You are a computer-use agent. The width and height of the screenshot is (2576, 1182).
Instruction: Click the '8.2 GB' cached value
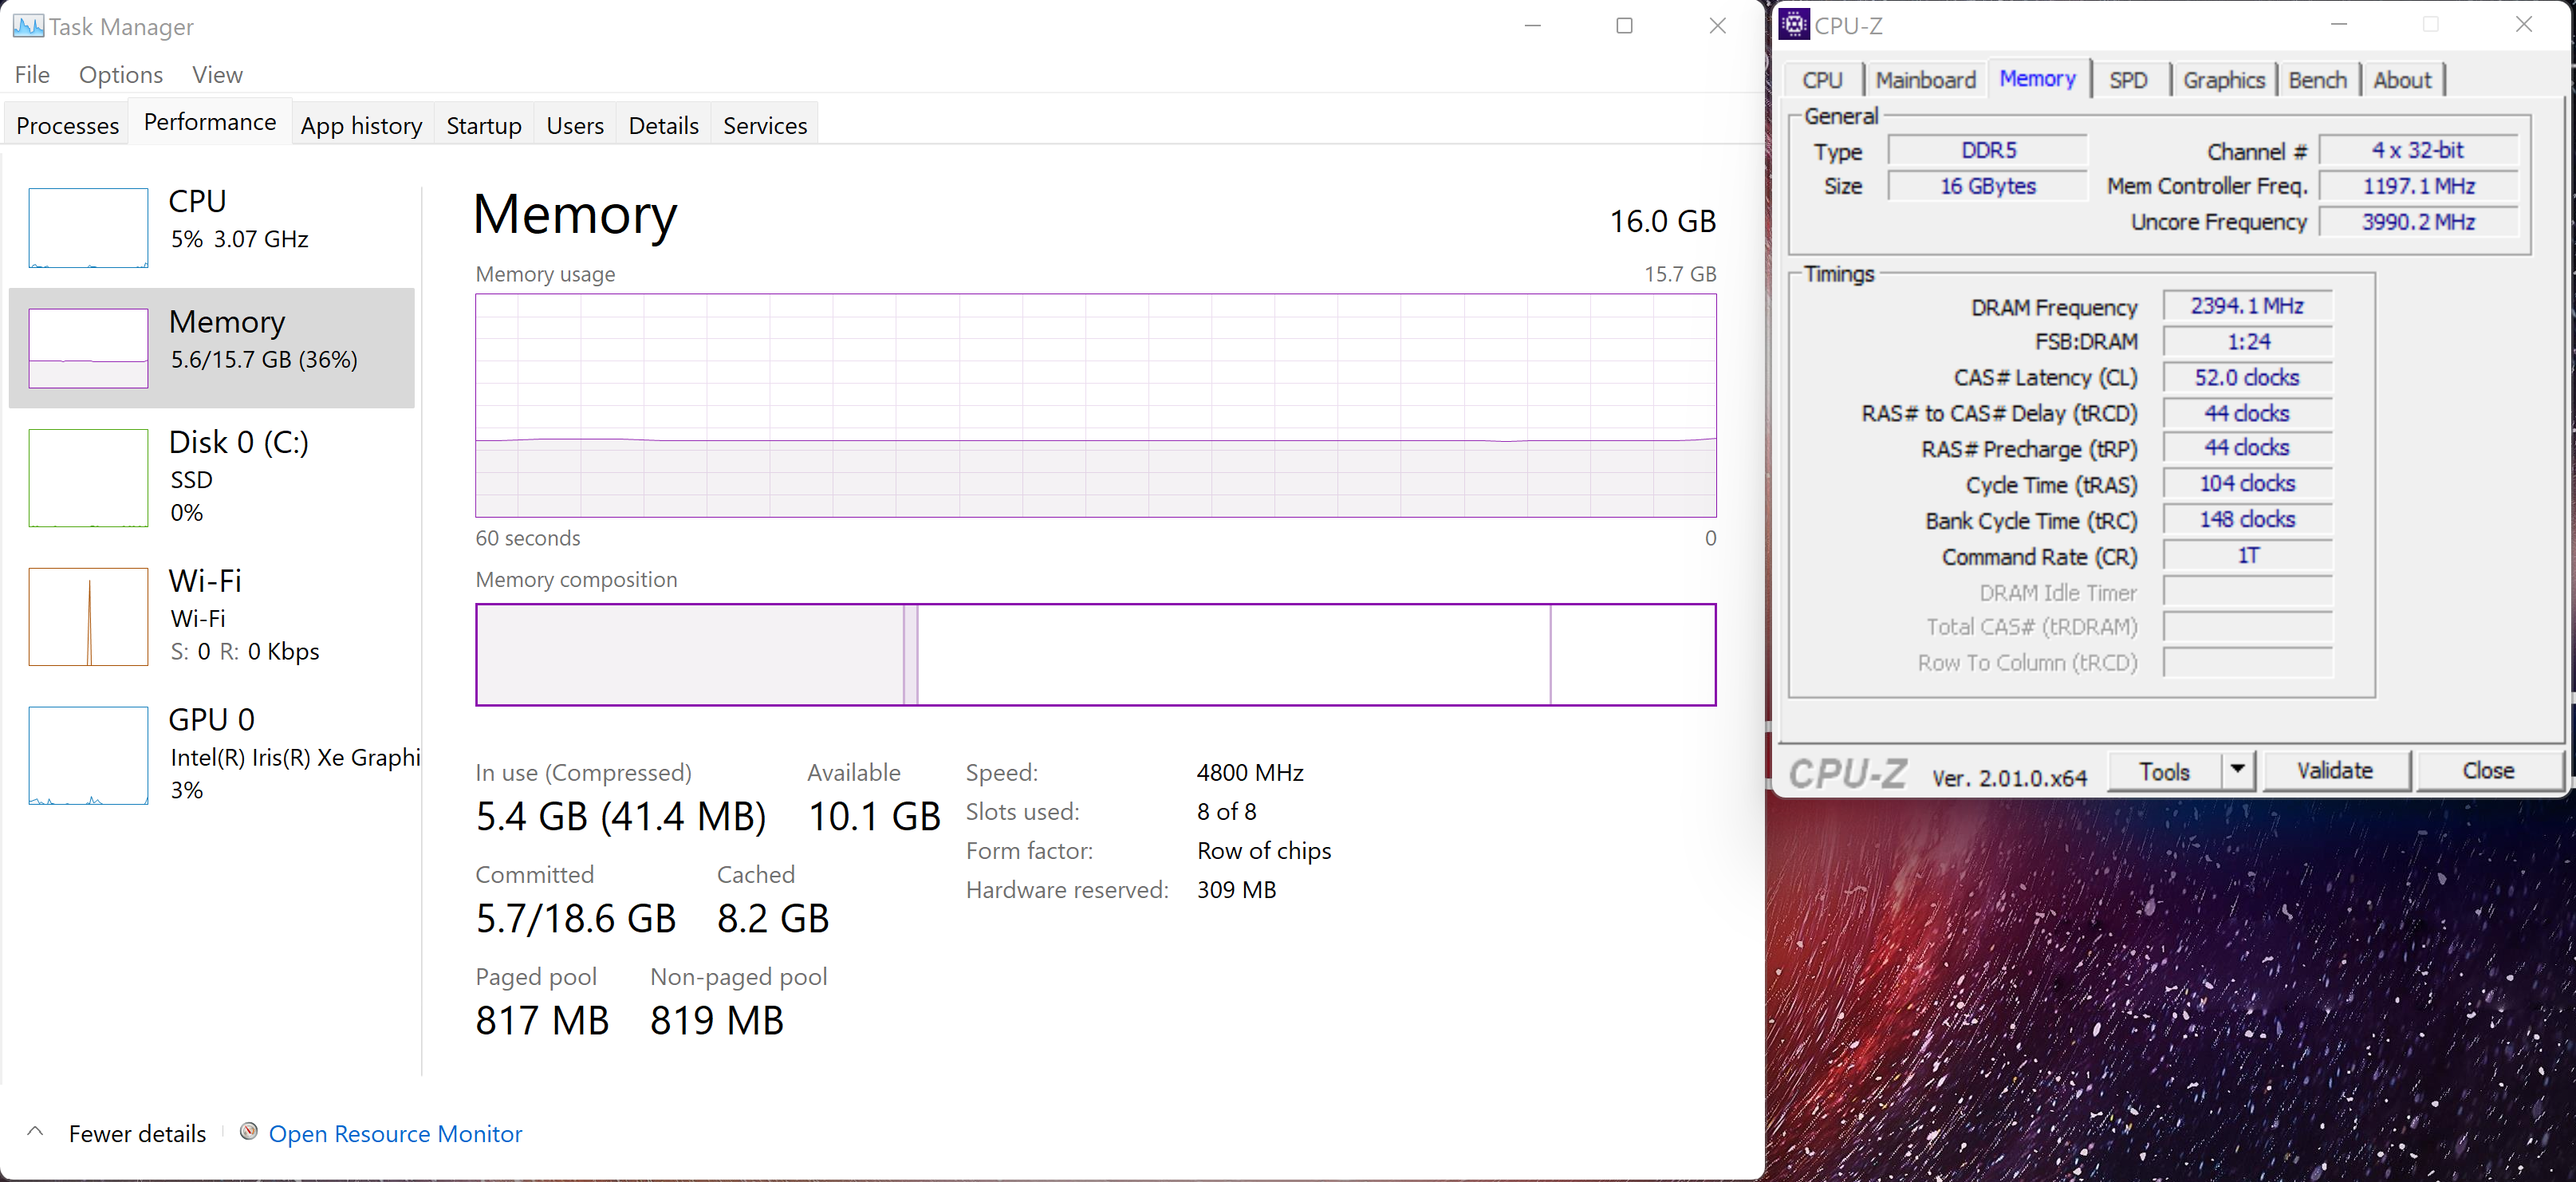pos(773,918)
